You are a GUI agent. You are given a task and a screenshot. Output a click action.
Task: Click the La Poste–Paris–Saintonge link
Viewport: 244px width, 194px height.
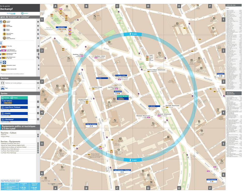pos(9,153)
